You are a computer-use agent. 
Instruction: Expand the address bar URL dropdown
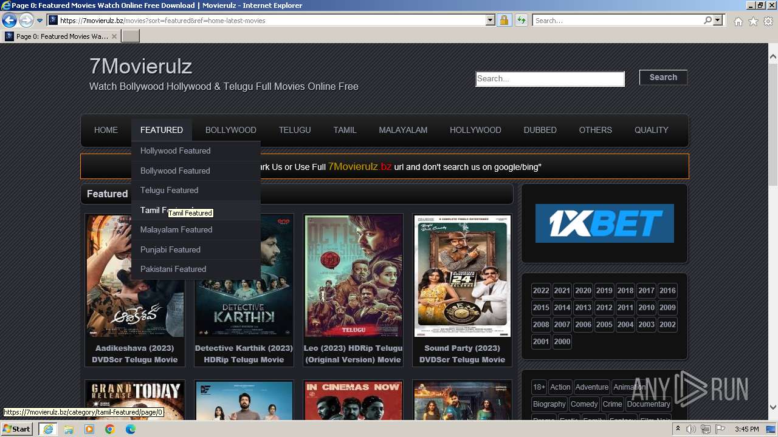click(491, 21)
